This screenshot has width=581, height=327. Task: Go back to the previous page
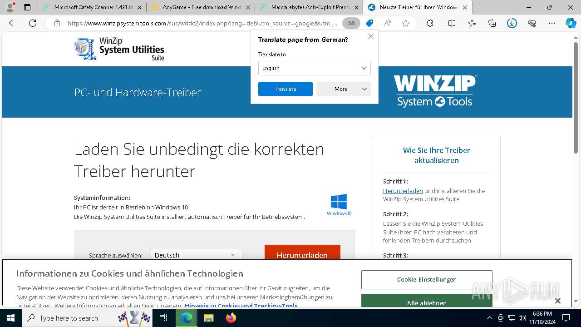click(x=13, y=23)
